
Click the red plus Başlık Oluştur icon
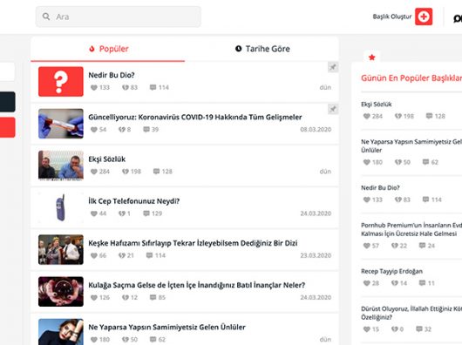point(424,17)
